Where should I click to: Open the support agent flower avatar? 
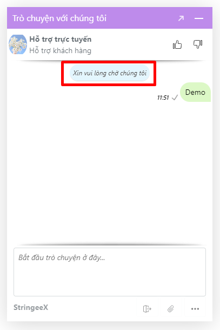[18, 44]
